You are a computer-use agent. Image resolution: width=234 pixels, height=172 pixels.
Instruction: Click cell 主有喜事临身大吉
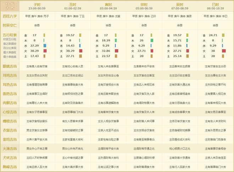pos(73,85)
